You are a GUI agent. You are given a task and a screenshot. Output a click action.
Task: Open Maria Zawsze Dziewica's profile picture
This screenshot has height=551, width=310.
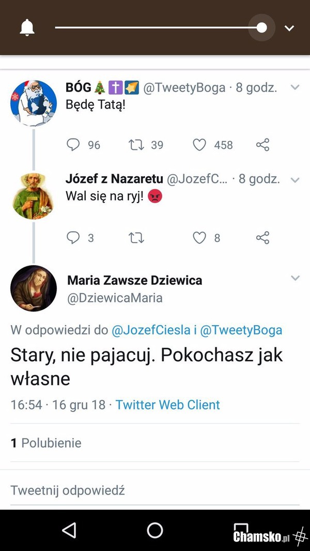pos(34,288)
